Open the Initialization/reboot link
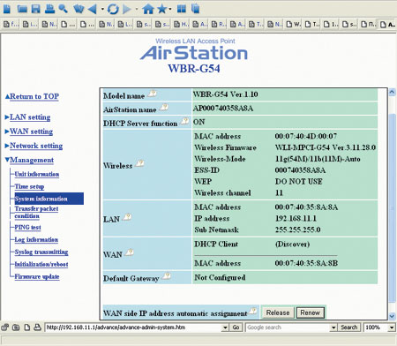Viewport: 397px width, 346px height. pyautogui.click(x=41, y=264)
